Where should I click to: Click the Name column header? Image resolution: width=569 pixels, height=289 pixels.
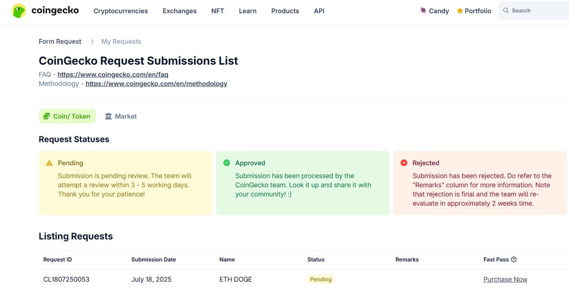point(227,260)
